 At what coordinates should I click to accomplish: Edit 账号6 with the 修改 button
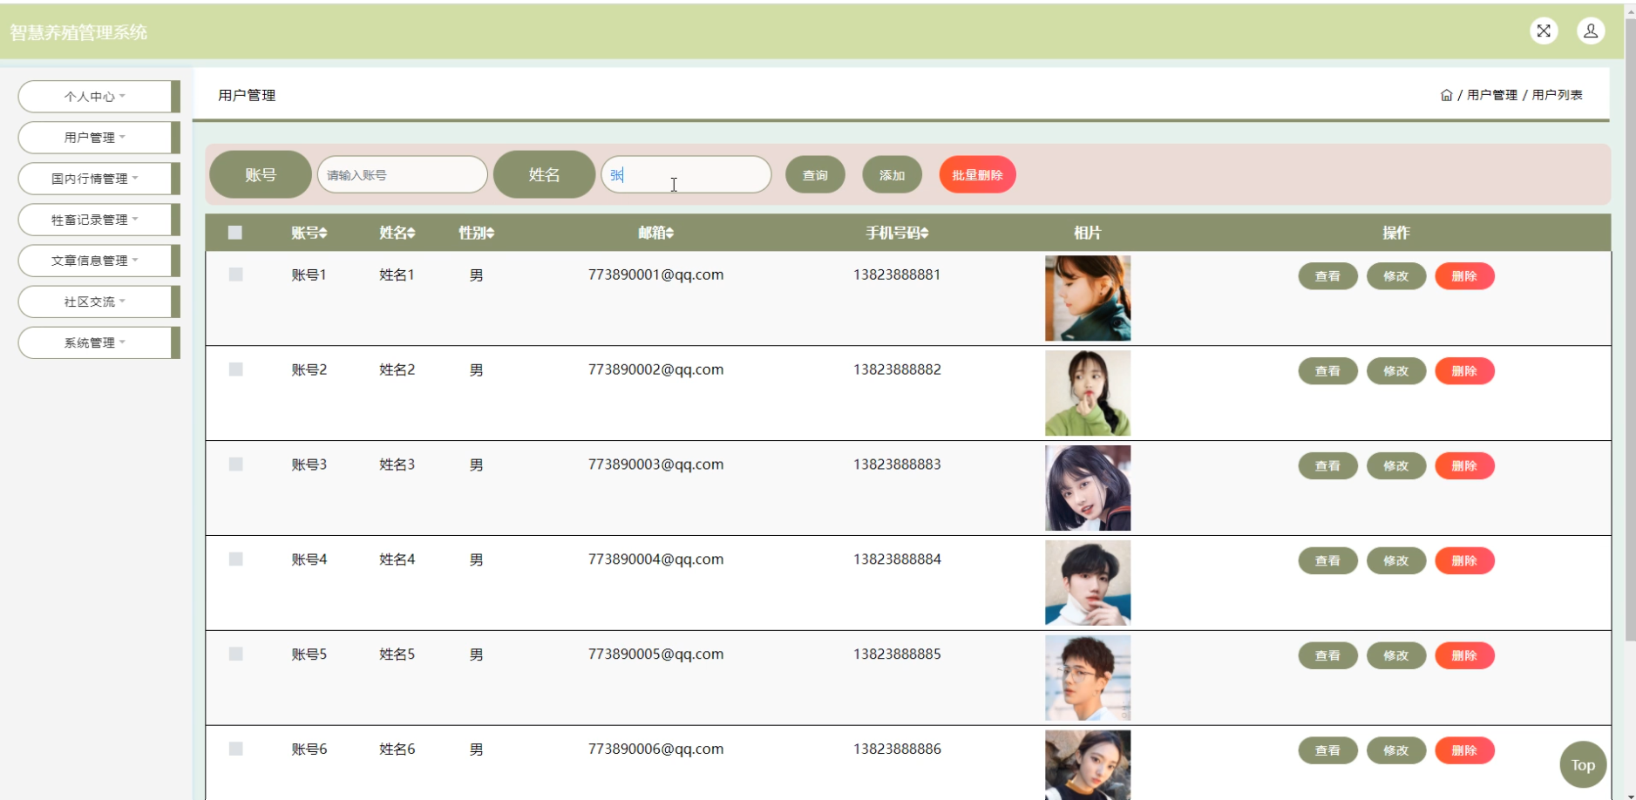tap(1395, 751)
